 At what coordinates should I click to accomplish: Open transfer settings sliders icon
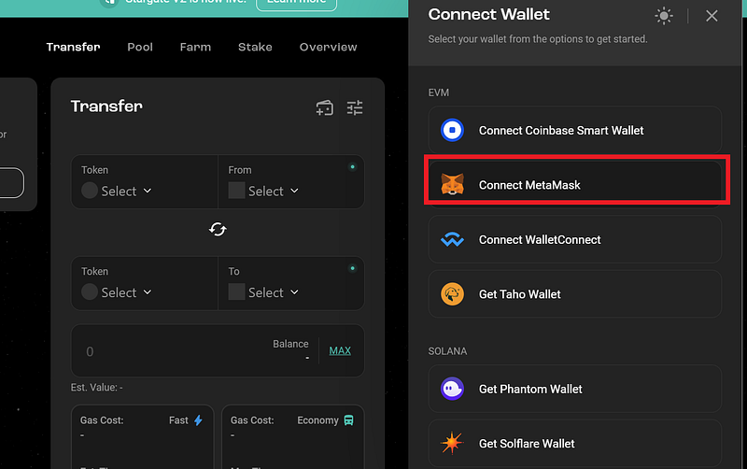(x=355, y=107)
